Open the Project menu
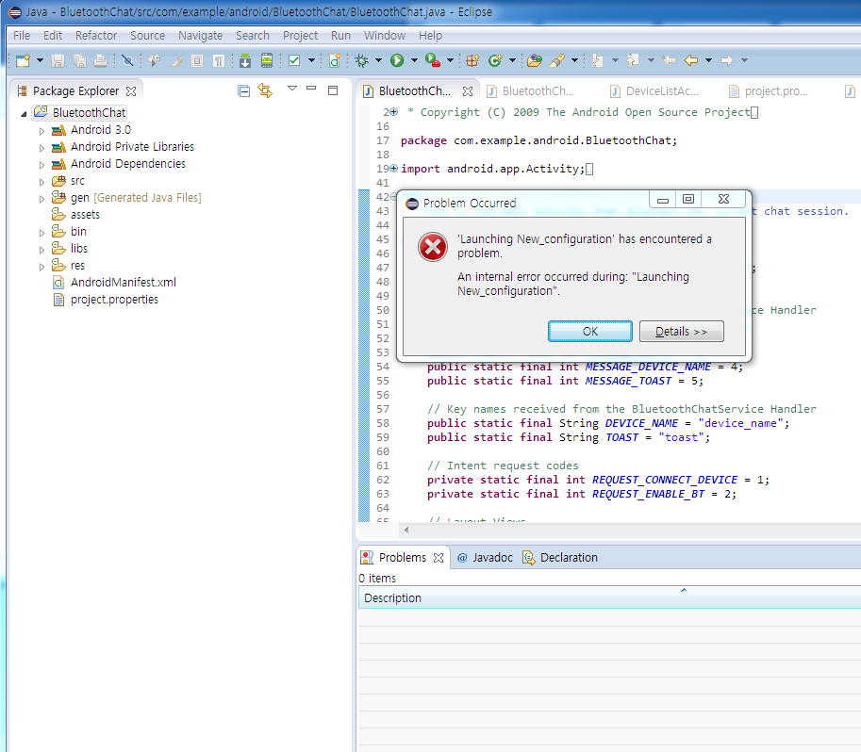 click(x=301, y=36)
